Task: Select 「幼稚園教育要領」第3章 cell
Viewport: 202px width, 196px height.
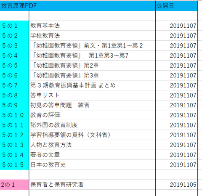Action: pos(92,75)
